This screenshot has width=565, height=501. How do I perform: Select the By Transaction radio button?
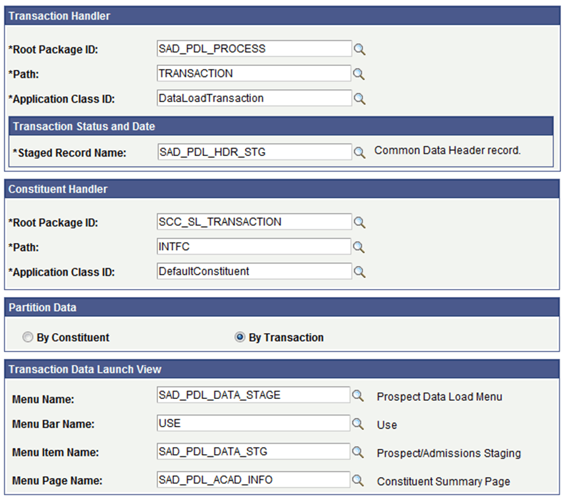pyautogui.click(x=240, y=337)
